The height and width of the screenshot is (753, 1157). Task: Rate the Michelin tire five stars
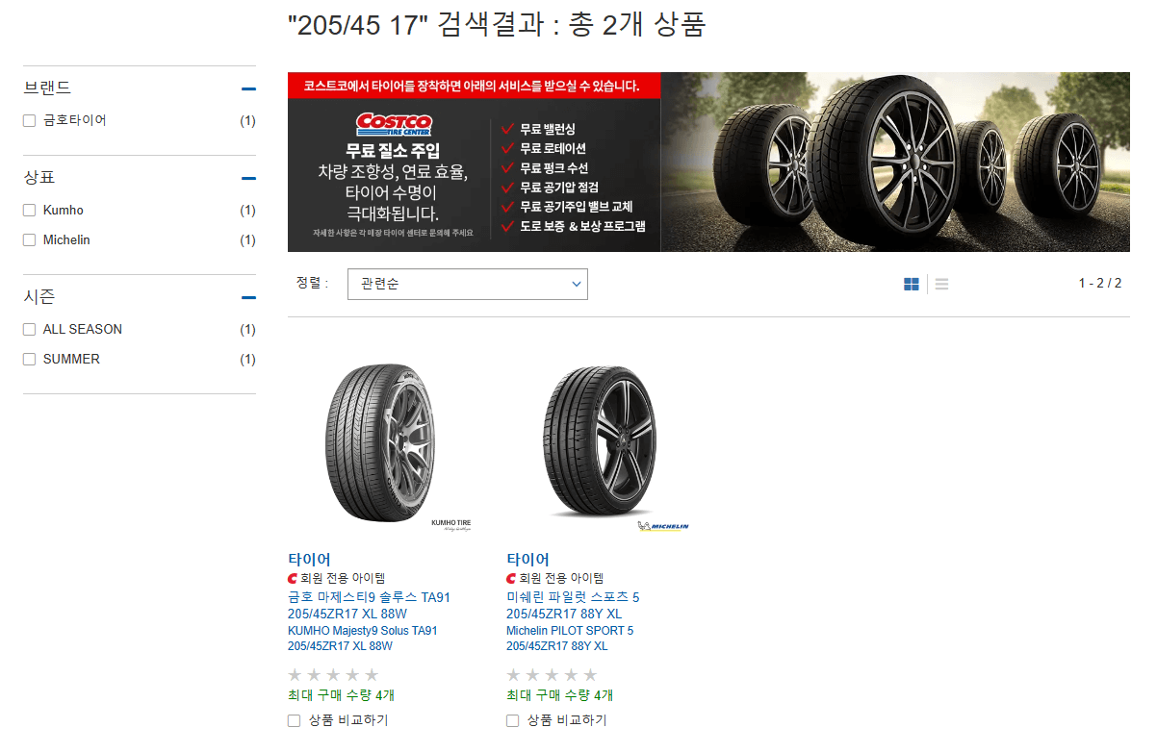pyautogui.click(x=592, y=674)
